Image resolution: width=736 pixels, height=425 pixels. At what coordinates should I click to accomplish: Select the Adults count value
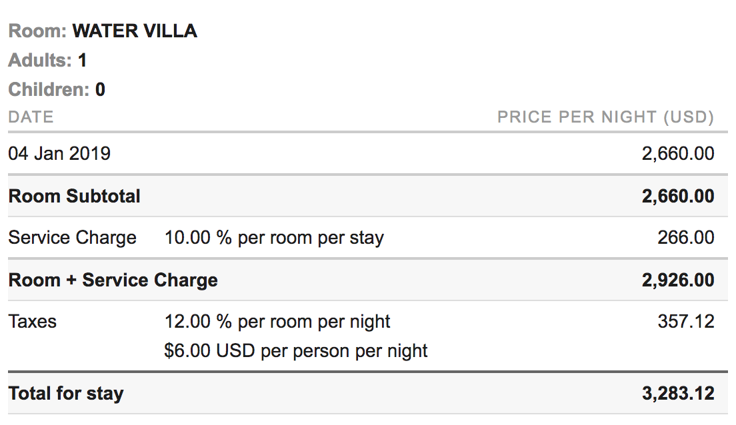(x=82, y=60)
